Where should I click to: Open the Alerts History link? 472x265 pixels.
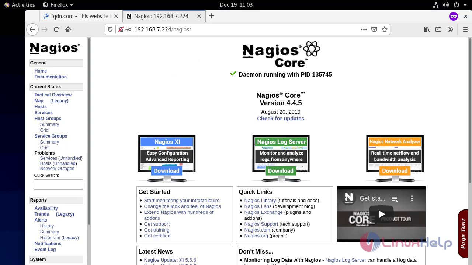coord(47,226)
